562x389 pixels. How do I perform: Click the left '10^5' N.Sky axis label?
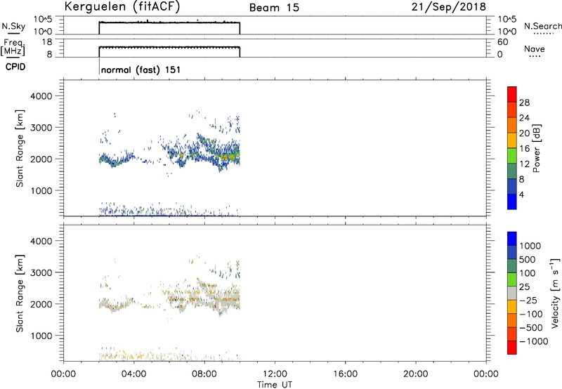(43, 19)
